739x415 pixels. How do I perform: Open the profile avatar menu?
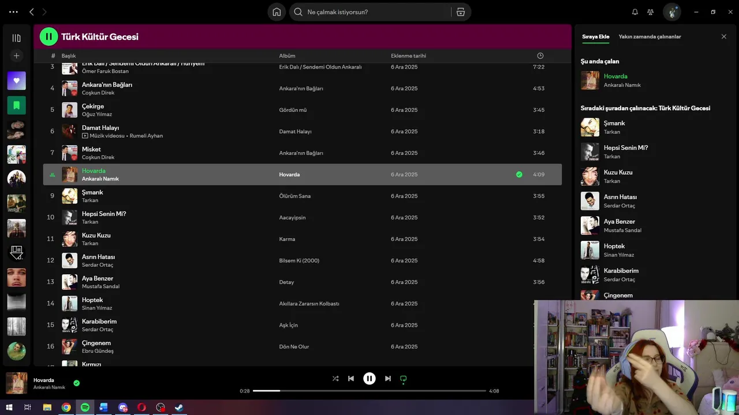(671, 12)
